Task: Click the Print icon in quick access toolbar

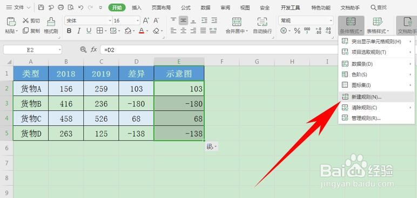Action: click(x=61, y=8)
